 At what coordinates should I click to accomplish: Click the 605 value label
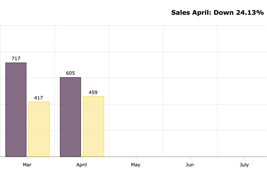click(x=70, y=73)
